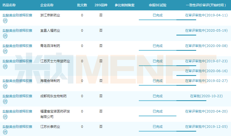Click the 0 approval count for 宜昌人福药业
The width and height of the screenshot is (231, 136).
click(82, 31)
